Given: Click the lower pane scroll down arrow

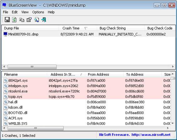Looking at the screenshot, I should tap(173, 123).
